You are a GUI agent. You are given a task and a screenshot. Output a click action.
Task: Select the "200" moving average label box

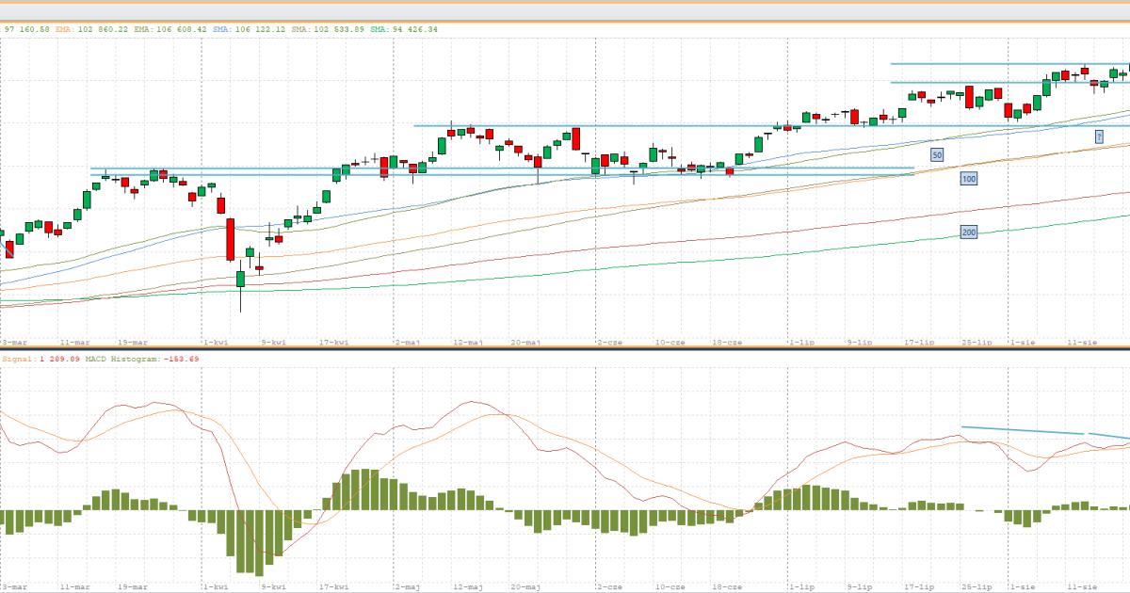click(968, 232)
